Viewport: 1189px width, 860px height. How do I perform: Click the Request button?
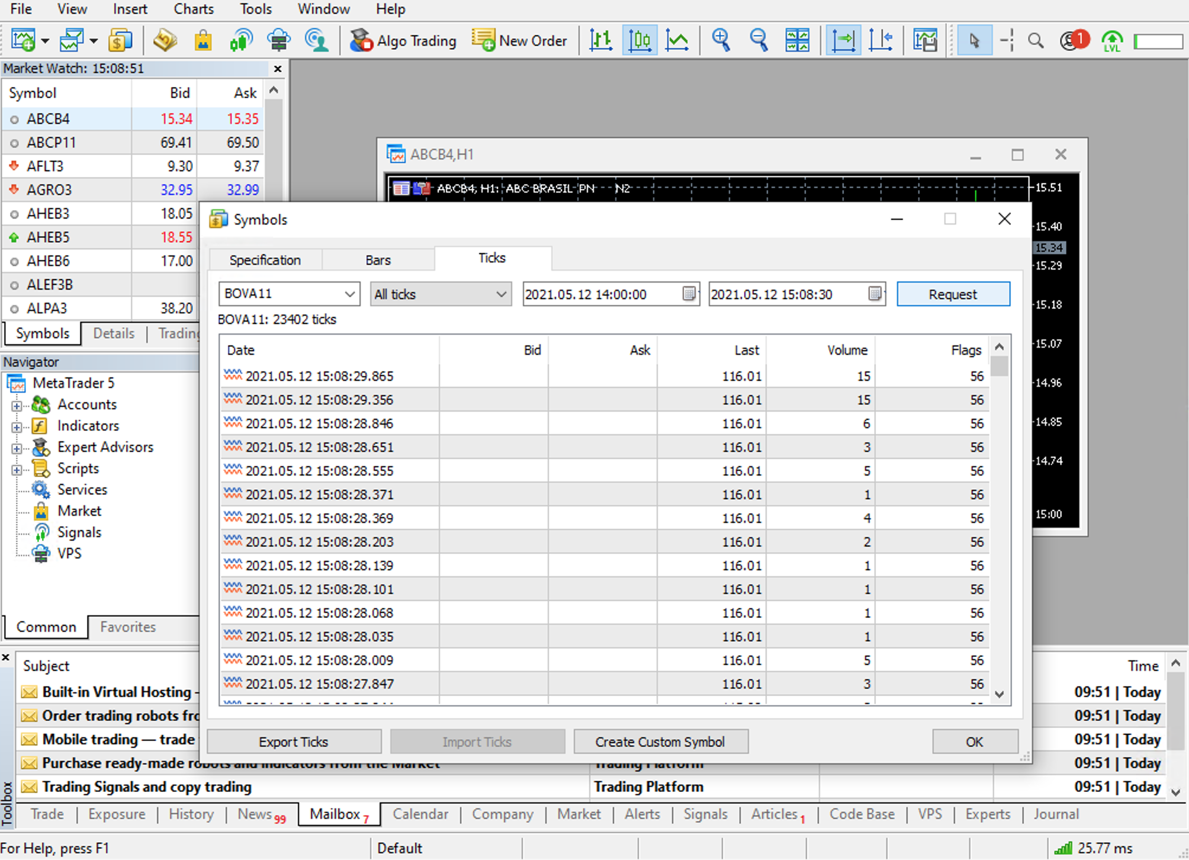click(953, 294)
